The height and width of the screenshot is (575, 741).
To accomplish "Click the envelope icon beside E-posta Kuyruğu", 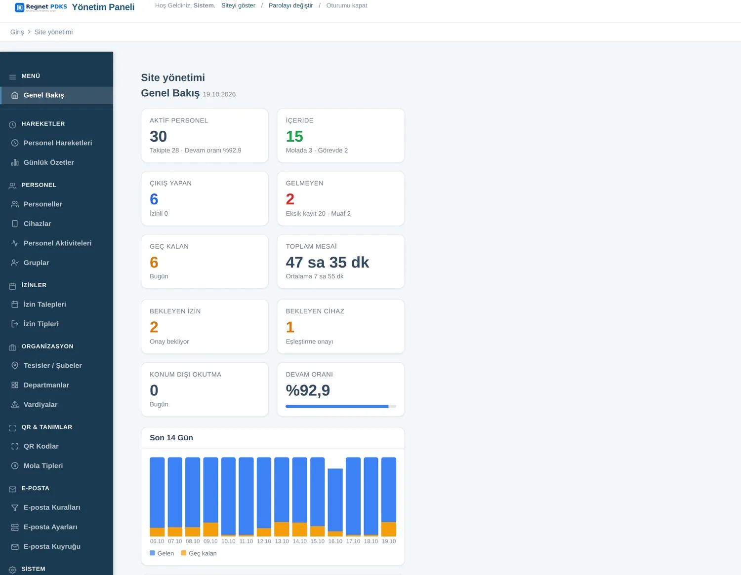I will point(15,547).
